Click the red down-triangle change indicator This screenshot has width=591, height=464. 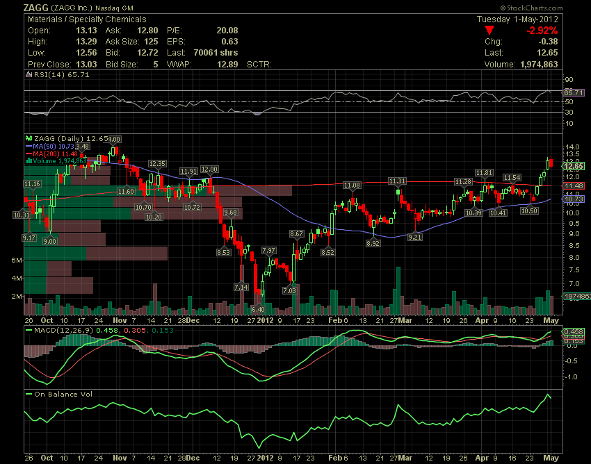coord(489,31)
